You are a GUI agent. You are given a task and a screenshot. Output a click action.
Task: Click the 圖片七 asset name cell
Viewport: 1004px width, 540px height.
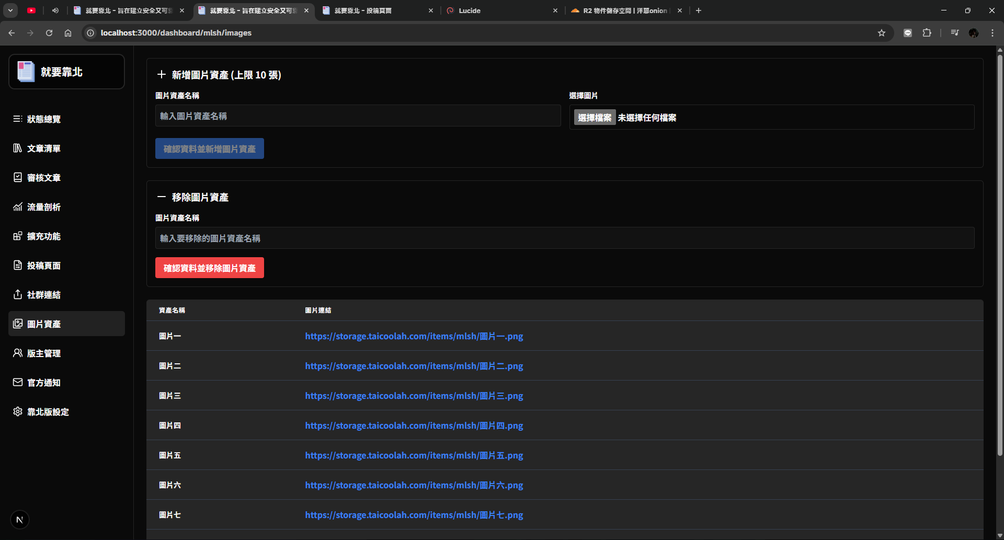click(170, 515)
